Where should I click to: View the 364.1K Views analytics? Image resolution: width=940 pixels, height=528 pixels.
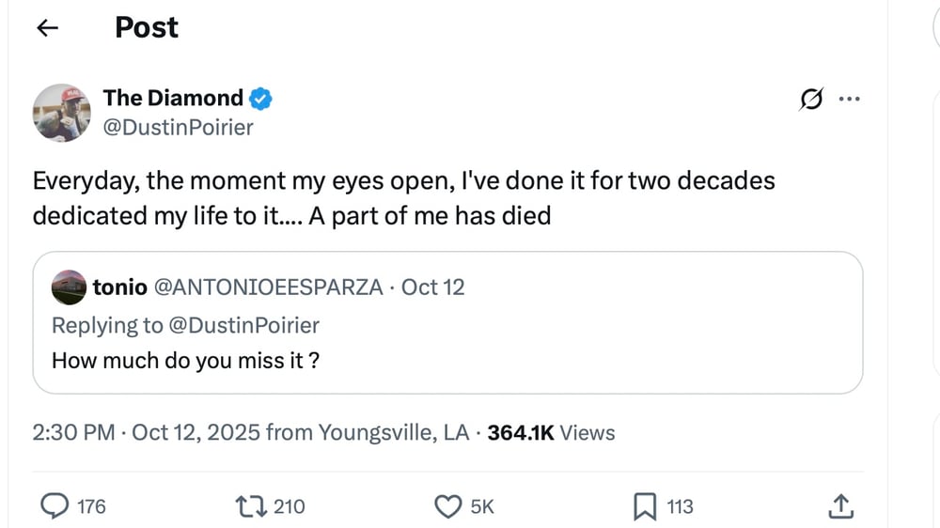point(552,433)
